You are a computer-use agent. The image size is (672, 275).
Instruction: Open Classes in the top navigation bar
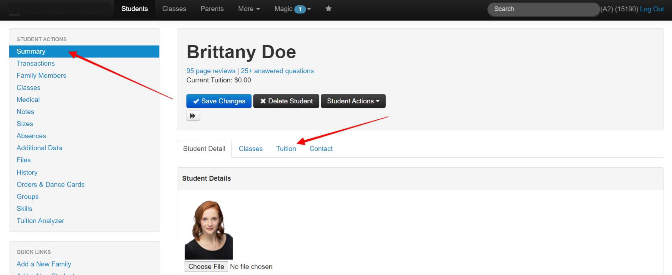tap(174, 9)
